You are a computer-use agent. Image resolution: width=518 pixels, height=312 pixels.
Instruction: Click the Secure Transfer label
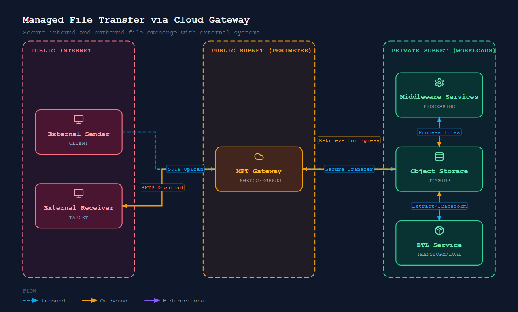click(x=349, y=169)
